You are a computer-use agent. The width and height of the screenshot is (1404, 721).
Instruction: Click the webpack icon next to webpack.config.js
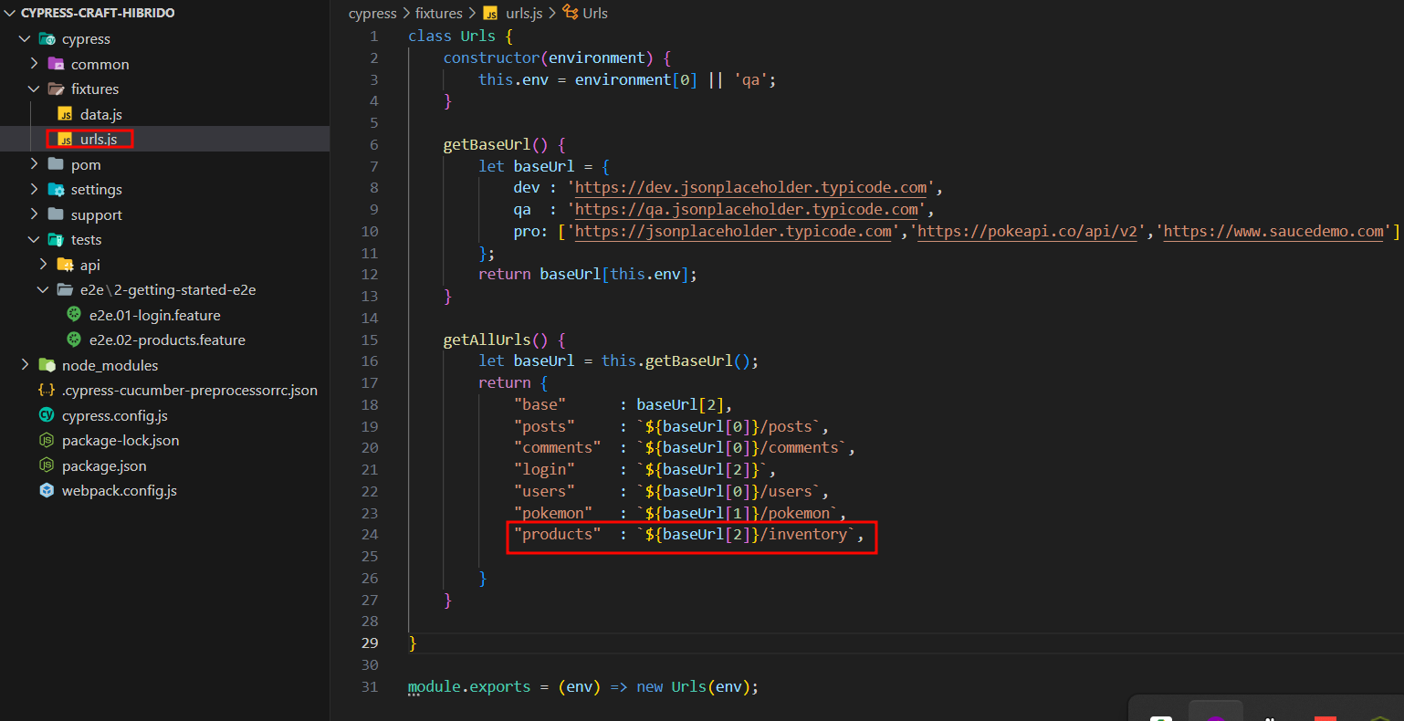pyautogui.click(x=47, y=490)
